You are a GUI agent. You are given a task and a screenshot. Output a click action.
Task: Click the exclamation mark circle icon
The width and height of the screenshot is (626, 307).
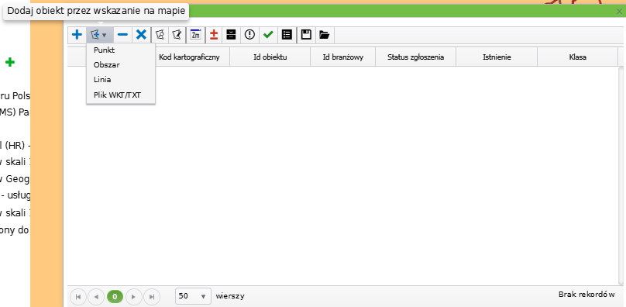[x=249, y=35]
